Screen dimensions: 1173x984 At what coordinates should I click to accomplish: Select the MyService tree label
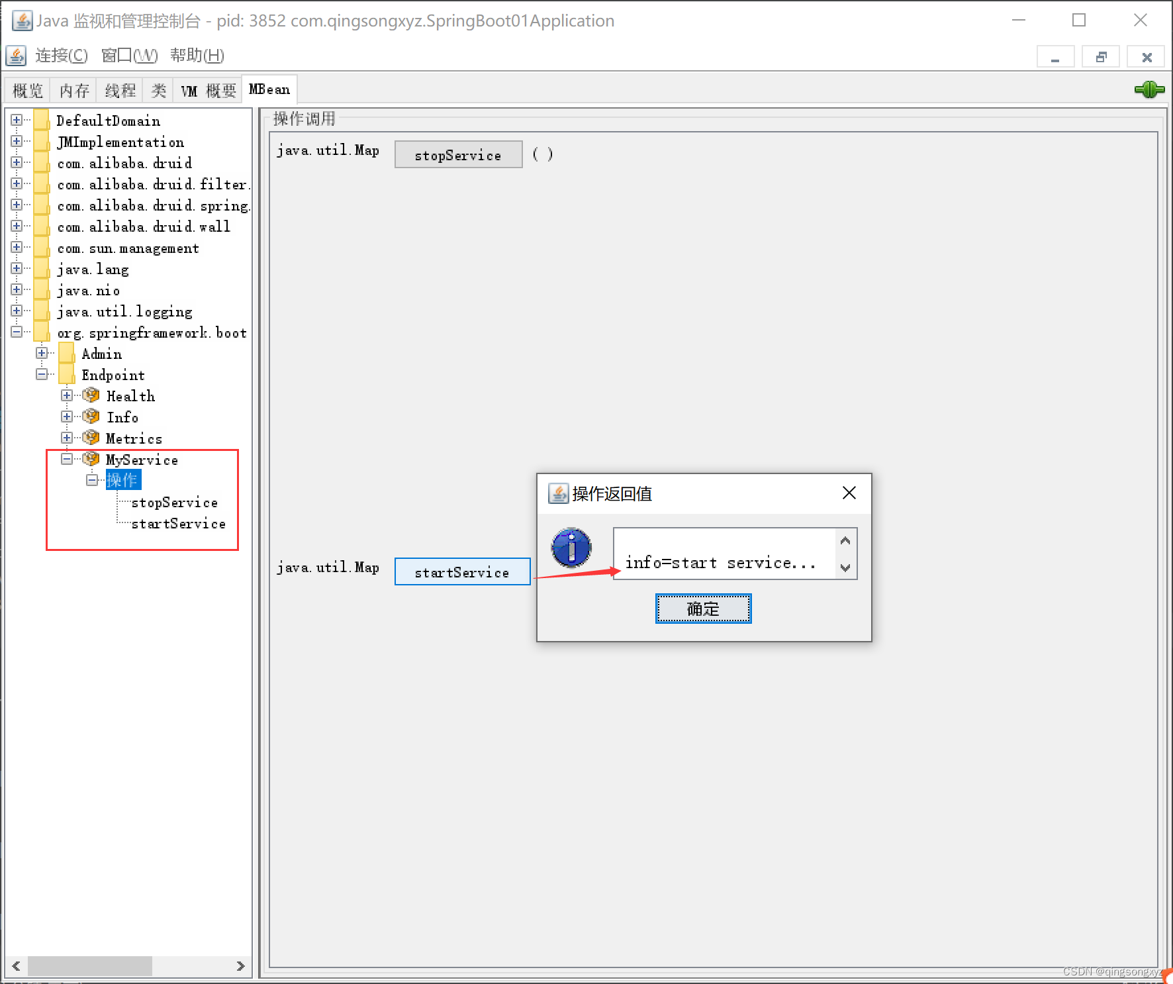pos(142,460)
